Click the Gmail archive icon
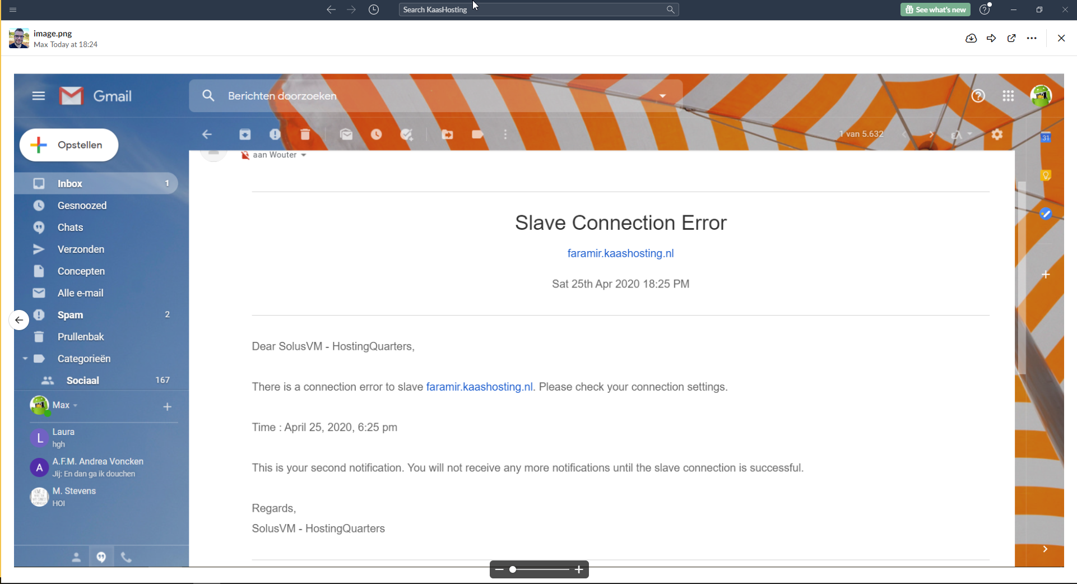 tap(245, 135)
